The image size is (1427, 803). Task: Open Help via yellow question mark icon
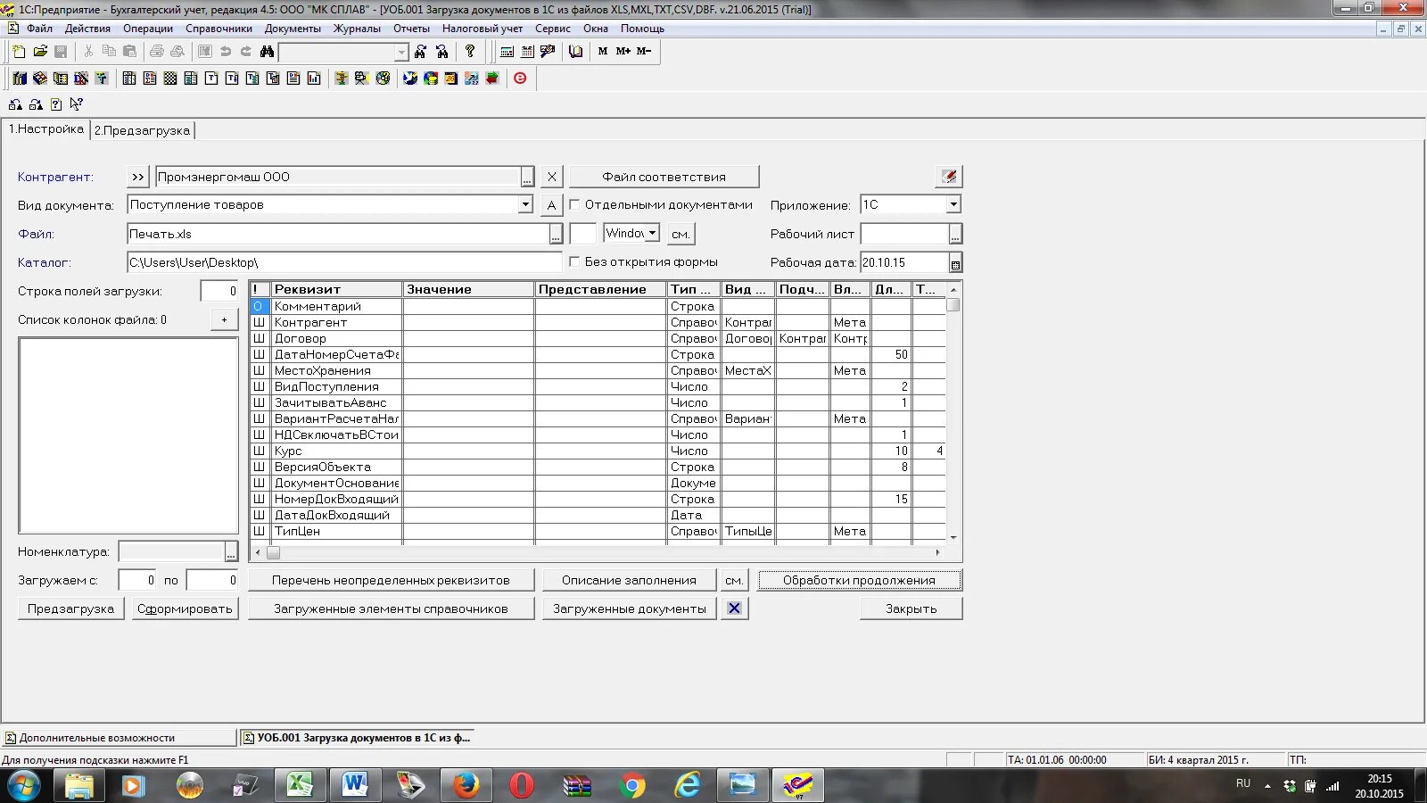pyautogui.click(x=470, y=52)
